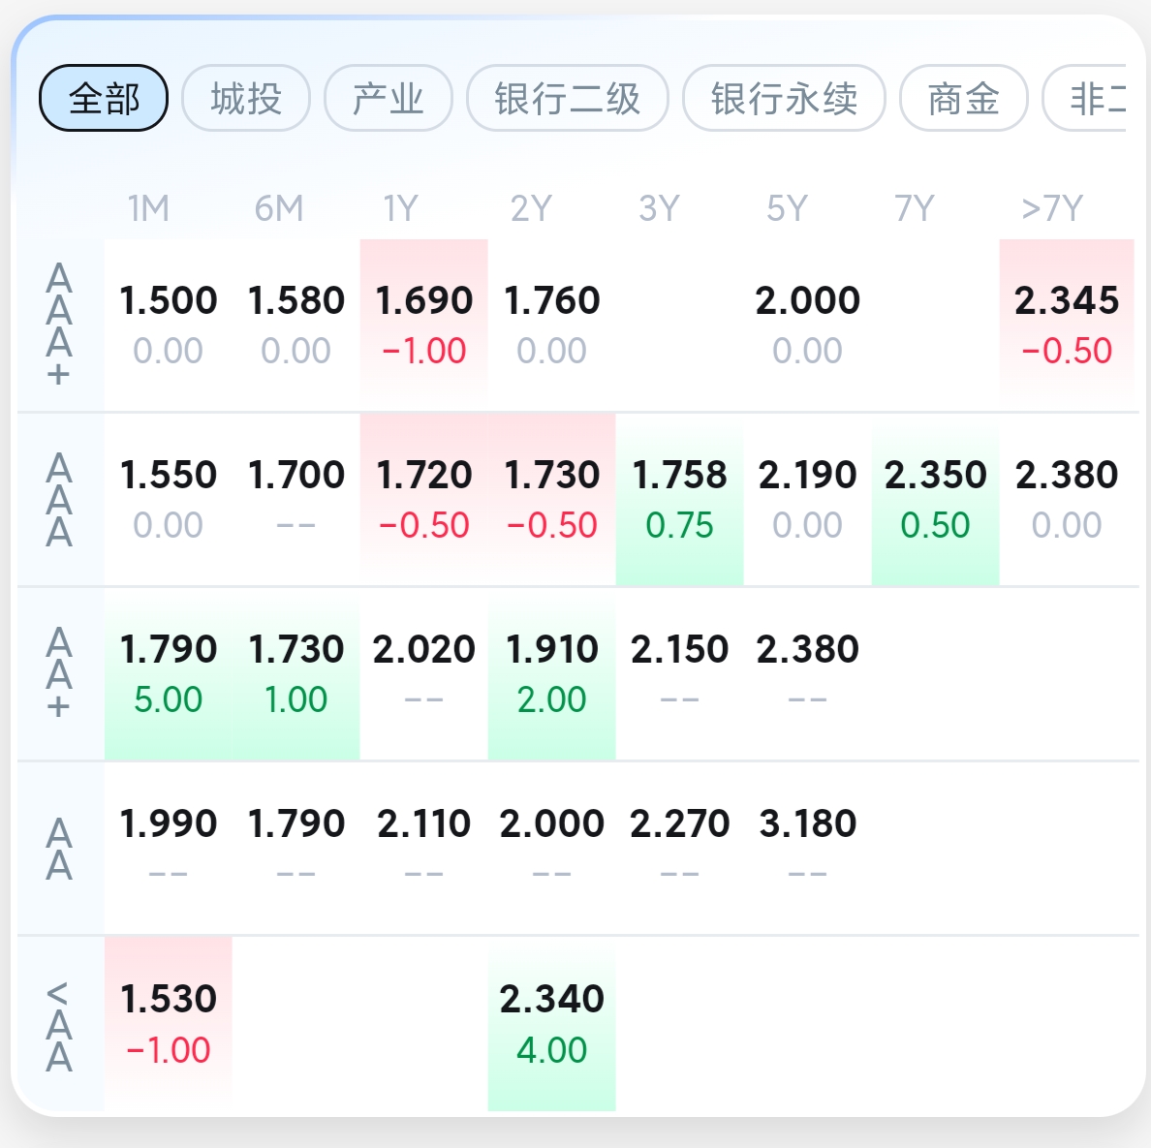This screenshot has height=1148, width=1151.
Task: Open the AA 5Y cell 3.180
Action: (807, 848)
